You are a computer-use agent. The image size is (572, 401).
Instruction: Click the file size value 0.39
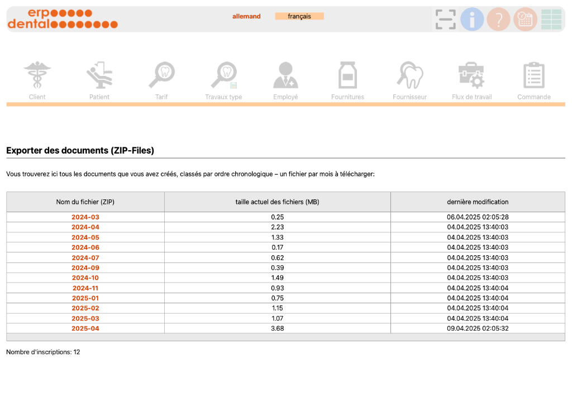(277, 268)
